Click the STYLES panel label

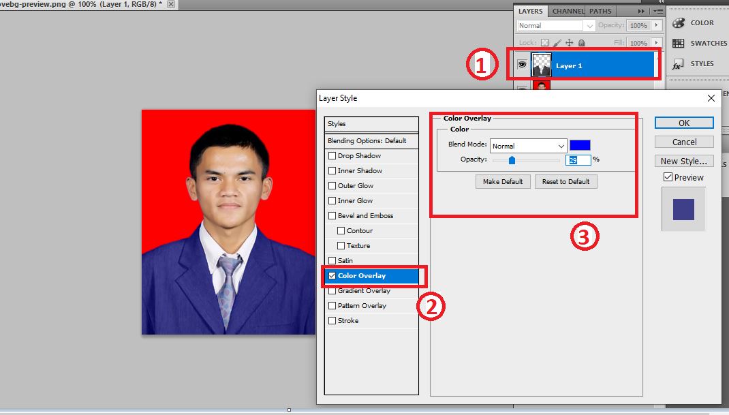point(702,64)
